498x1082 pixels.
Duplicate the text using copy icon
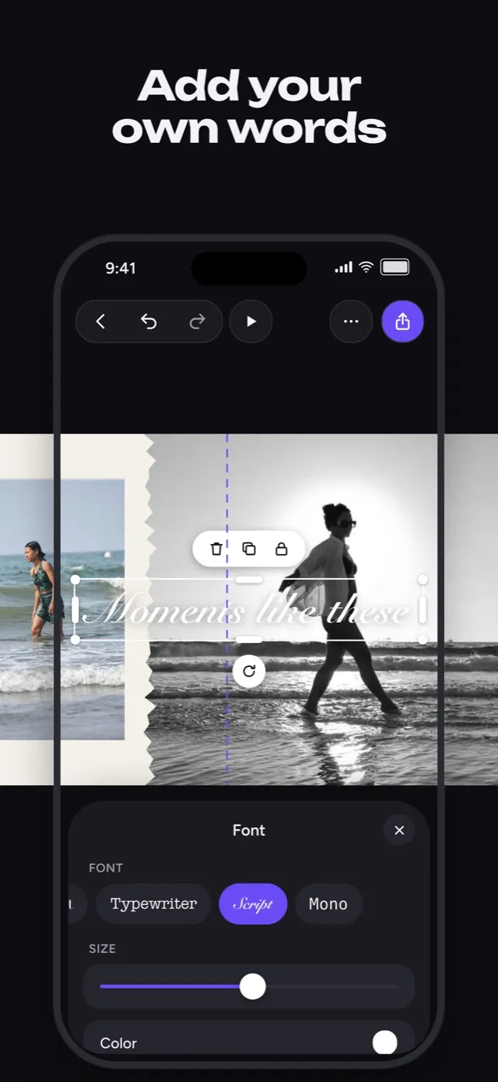click(x=249, y=549)
